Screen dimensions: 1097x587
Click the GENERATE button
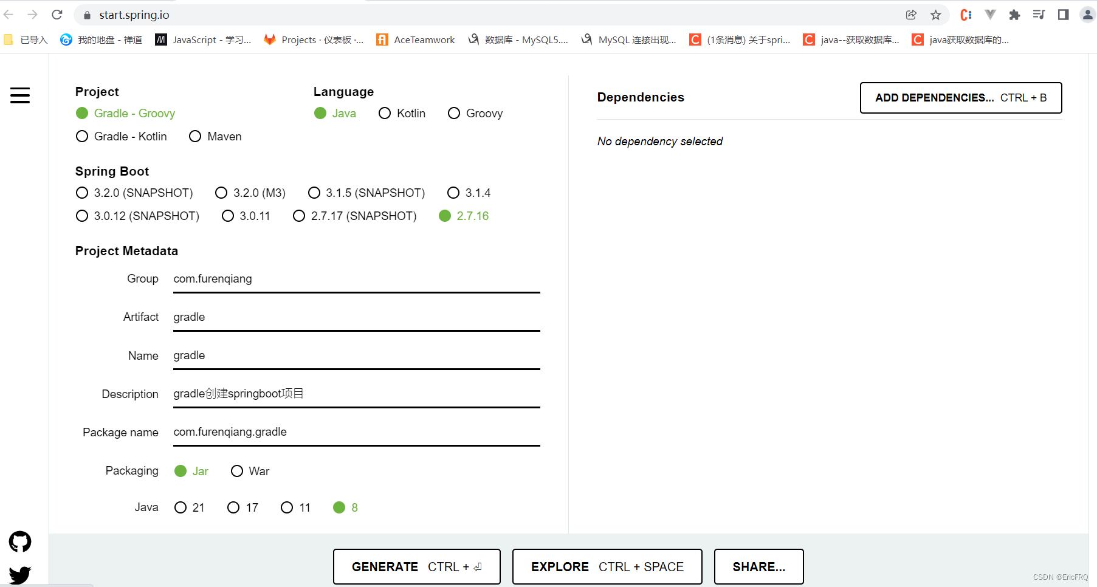[417, 567]
